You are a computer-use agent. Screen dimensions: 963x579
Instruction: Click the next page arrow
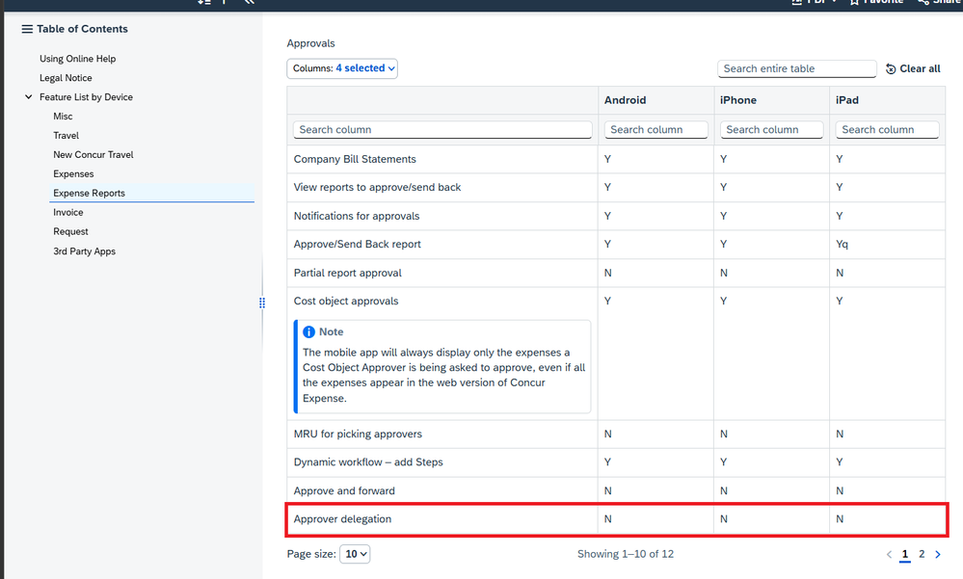(938, 555)
